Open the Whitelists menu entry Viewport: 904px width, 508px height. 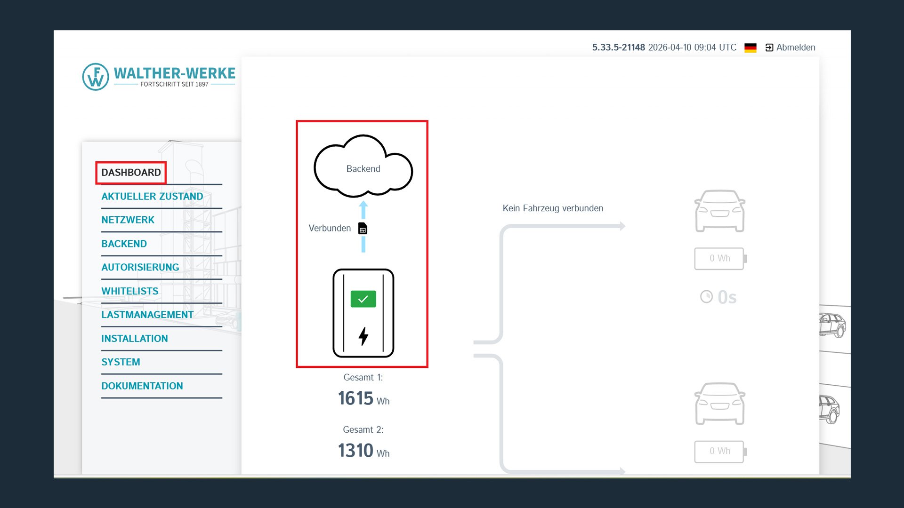pyautogui.click(x=129, y=291)
